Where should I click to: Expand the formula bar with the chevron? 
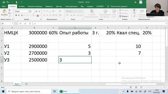(166, 23)
